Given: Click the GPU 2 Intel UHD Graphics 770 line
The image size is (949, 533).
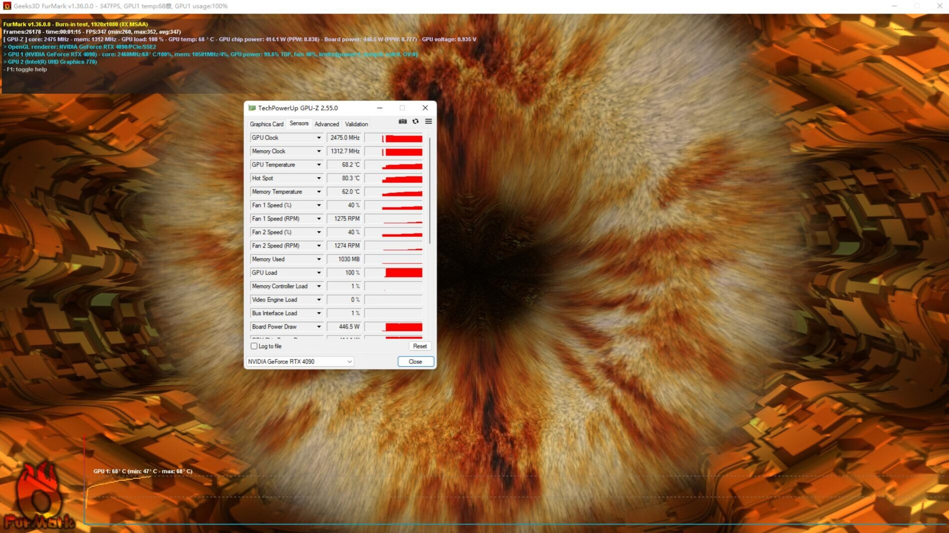Looking at the screenshot, I should tap(50, 62).
